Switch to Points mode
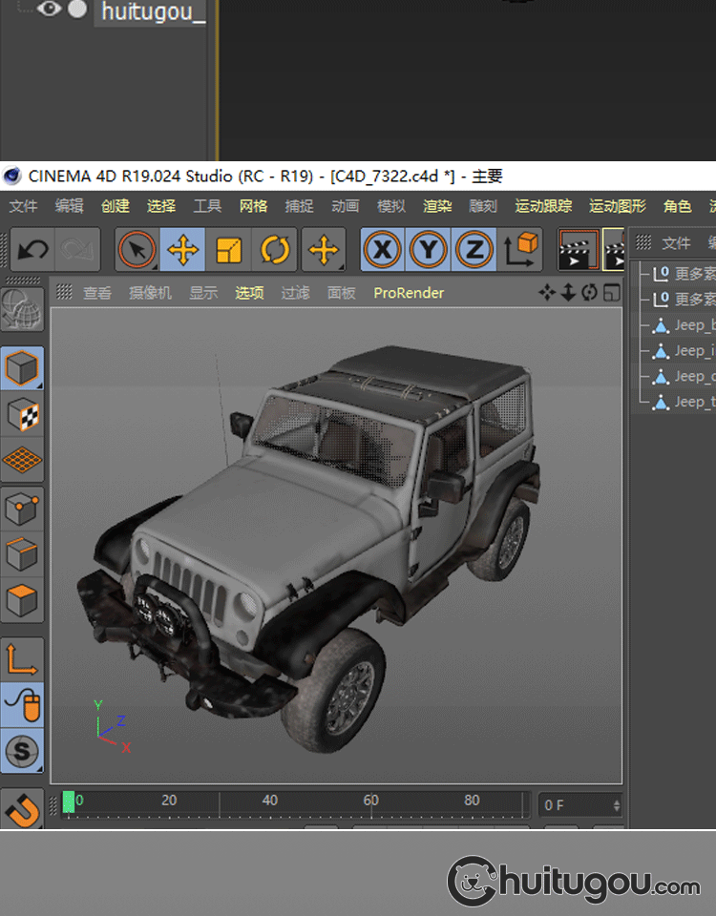This screenshot has width=716, height=916. [22, 510]
